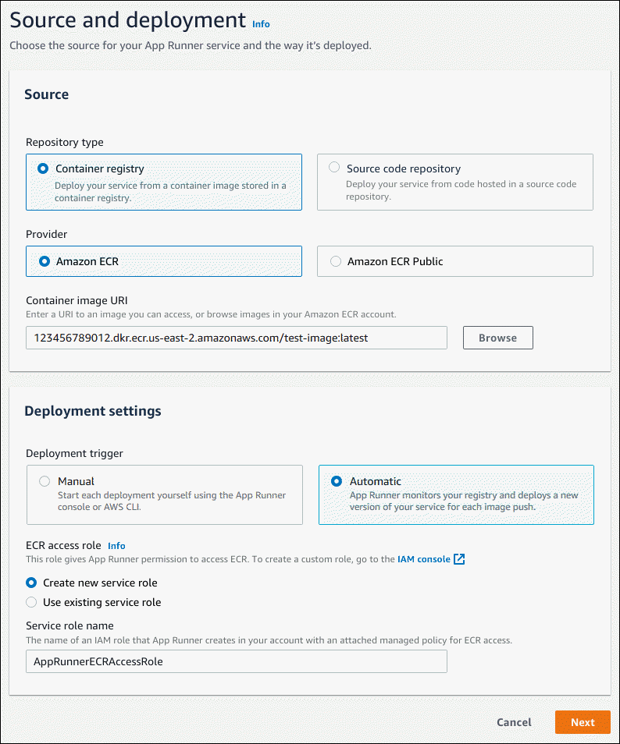
Task: Click the Container image URI input field
Action: tap(236, 338)
